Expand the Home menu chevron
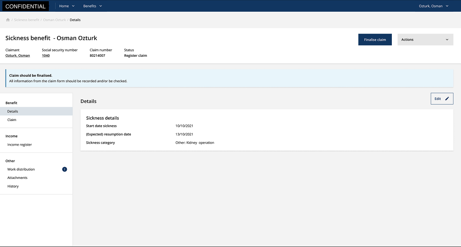Image resolution: width=461 pixels, height=247 pixels. click(73, 6)
